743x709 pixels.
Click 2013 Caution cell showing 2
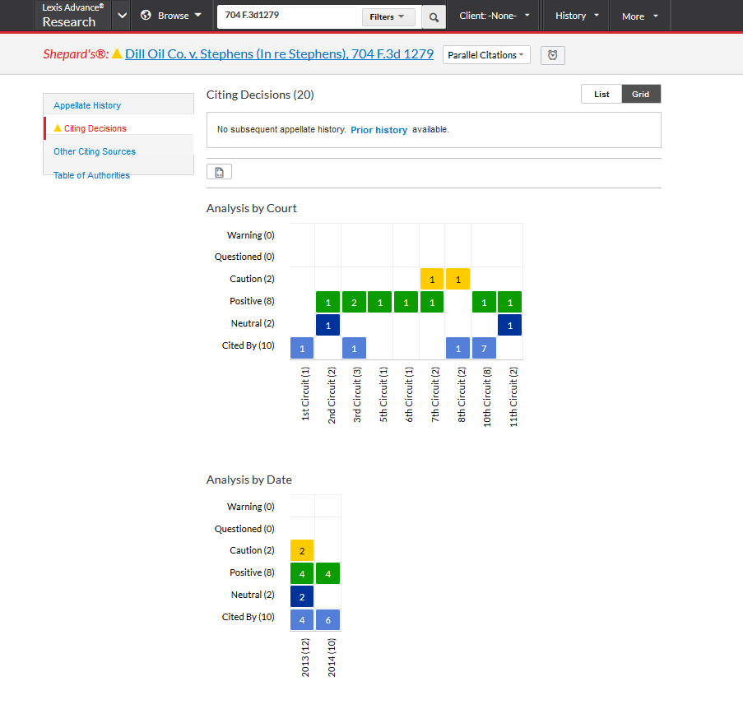coord(302,550)
